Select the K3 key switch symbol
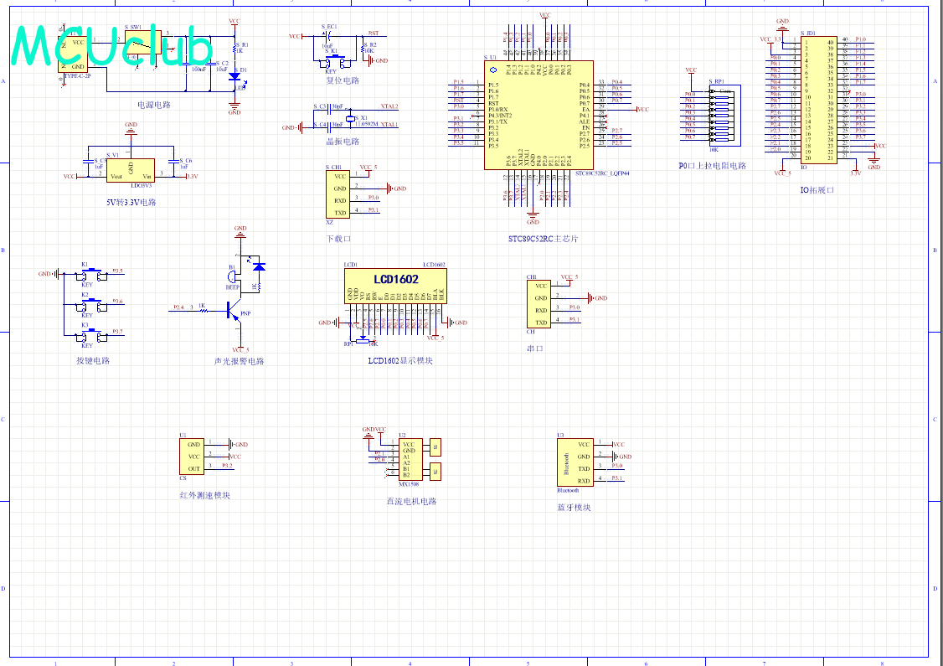The image size is (943, 666). (x=91, y=336)
